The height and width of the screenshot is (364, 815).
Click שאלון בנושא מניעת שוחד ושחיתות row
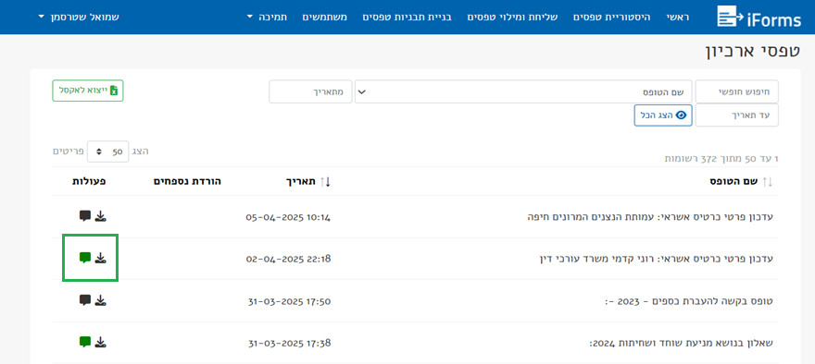pyautogui.click(x=682, y=344)
